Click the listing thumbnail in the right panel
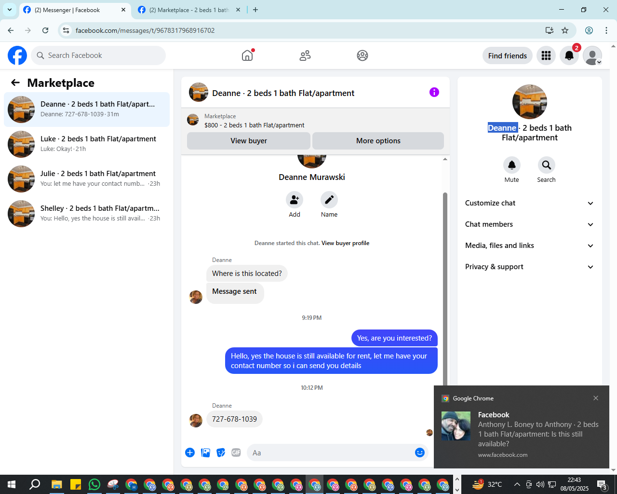Viewport: 617px width, 494px height. pos(530,102)
